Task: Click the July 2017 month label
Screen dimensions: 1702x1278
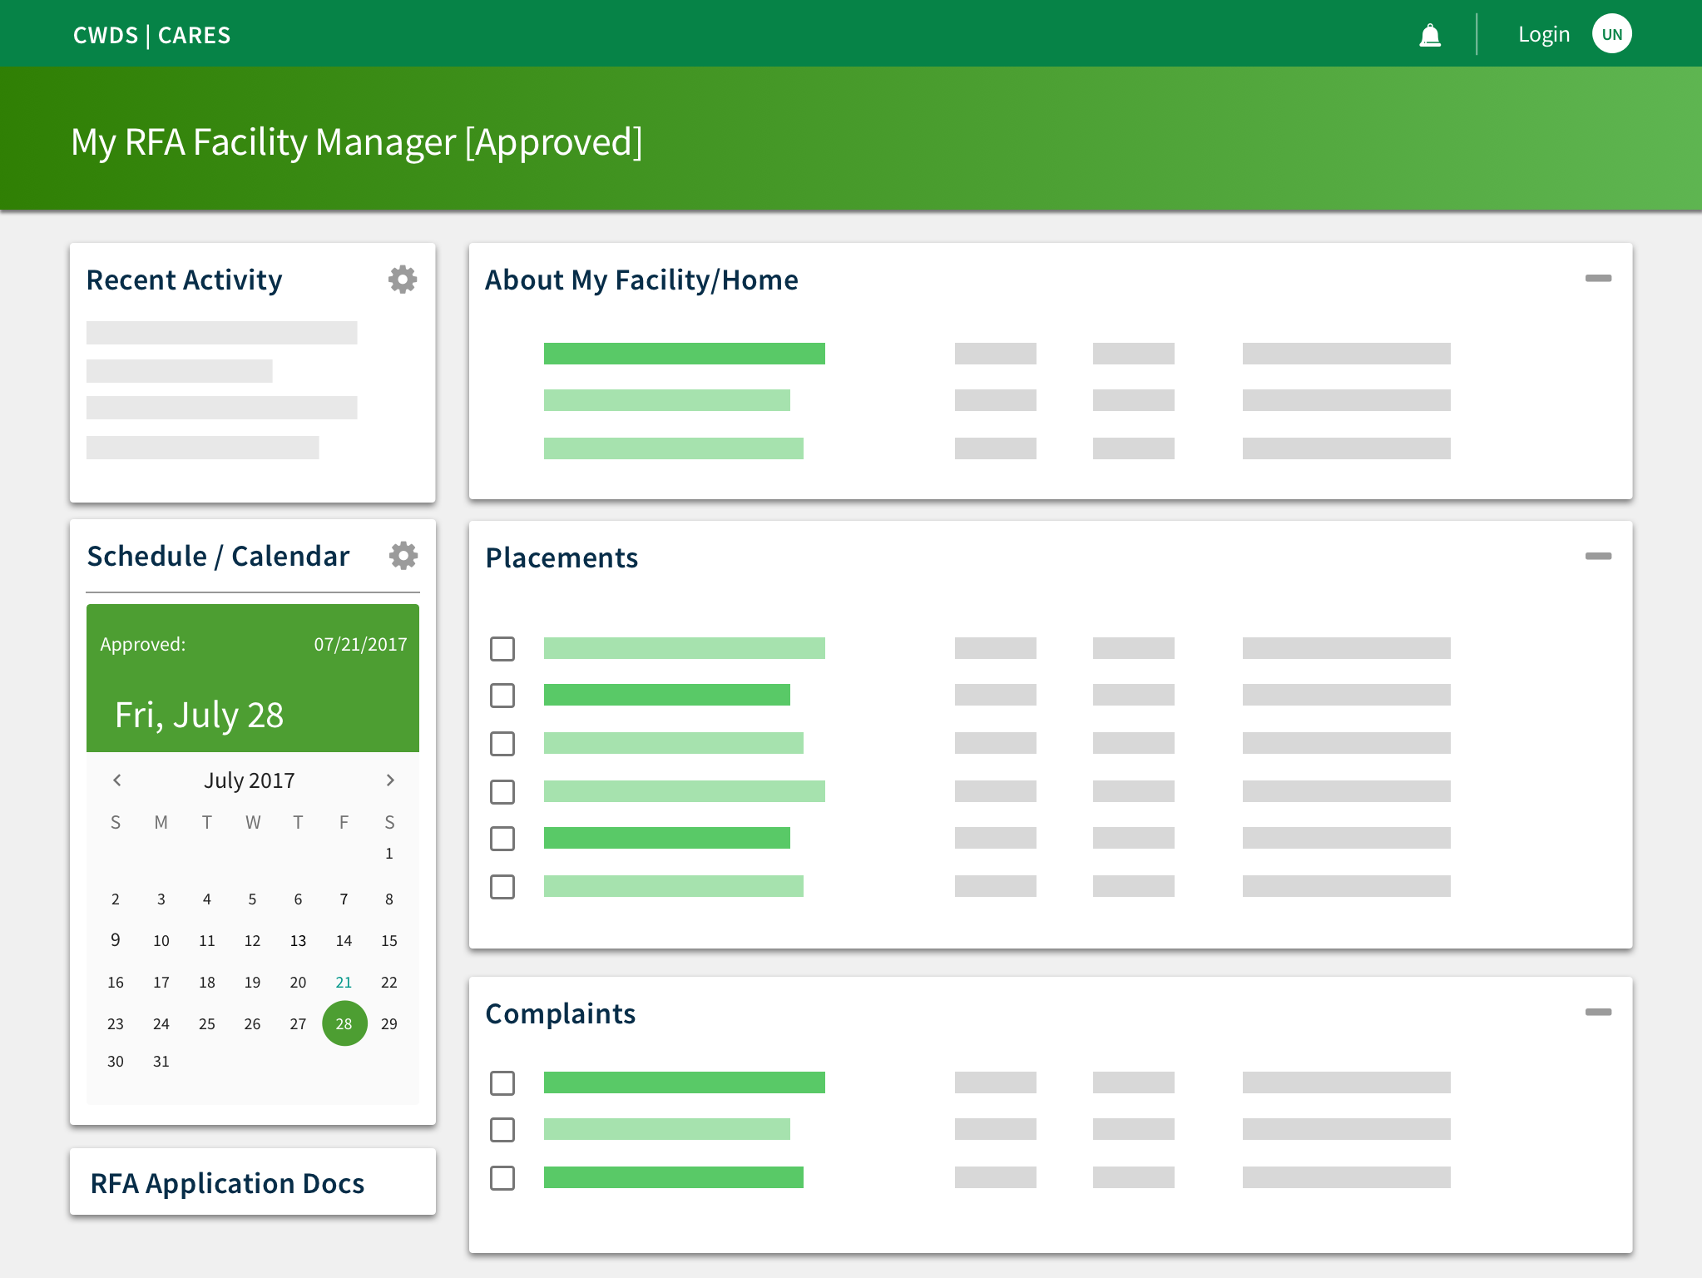Action: (250, 780)
